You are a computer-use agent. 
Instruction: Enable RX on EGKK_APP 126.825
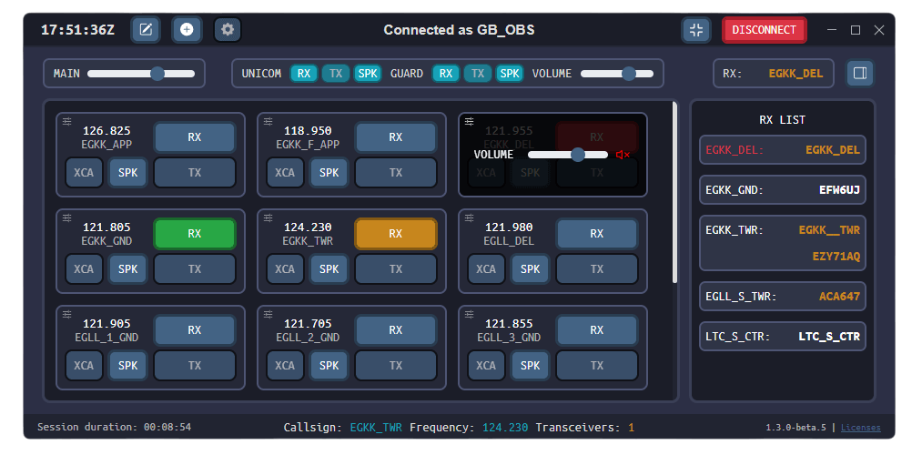195,137
